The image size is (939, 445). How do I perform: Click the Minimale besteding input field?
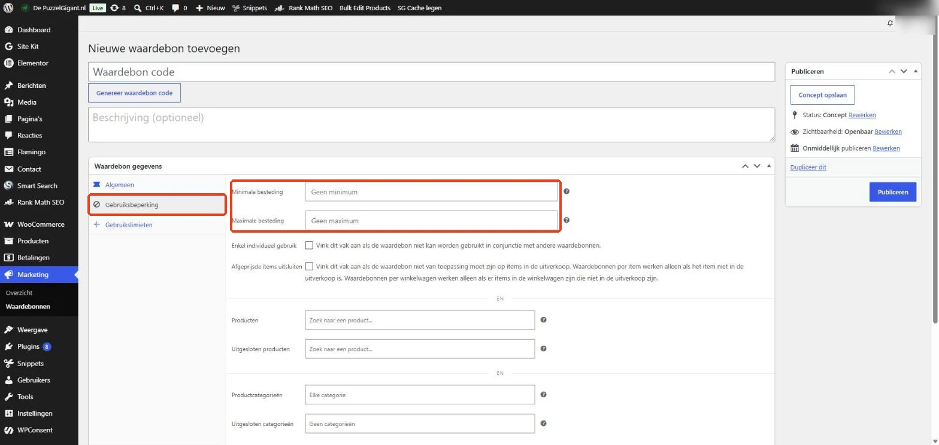click(431, 192)
